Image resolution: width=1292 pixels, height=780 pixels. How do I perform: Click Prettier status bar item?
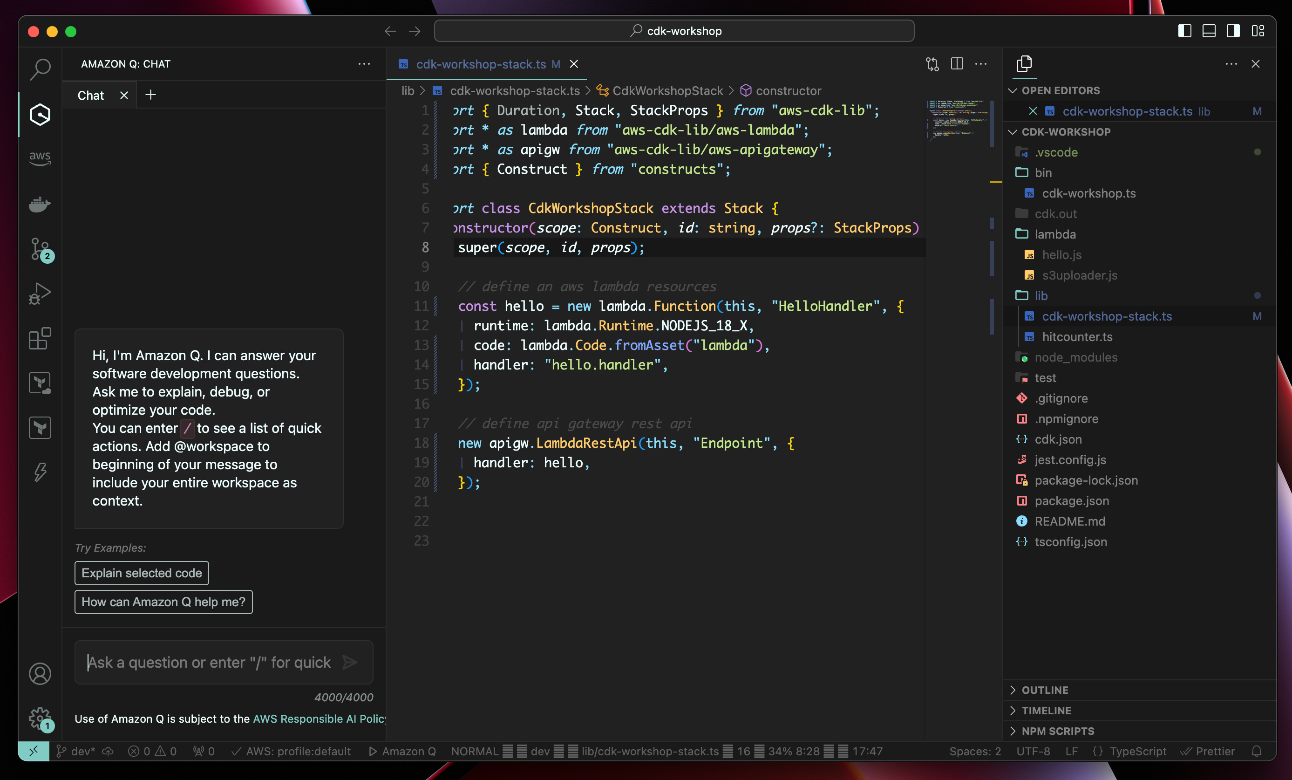[1208, 751]
